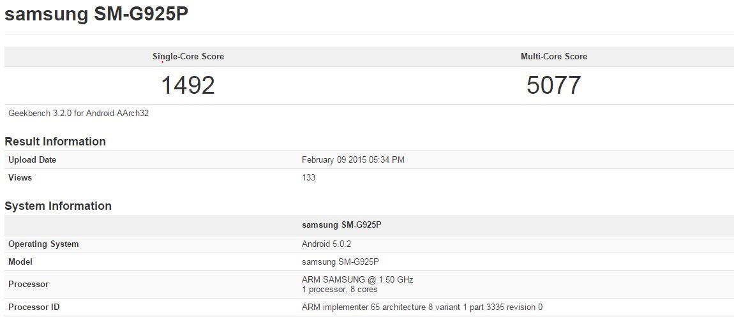The height and width of the screenshot is (317, 734).
Task: Click the Result Information section heading
Action: [x=55, y=142]
